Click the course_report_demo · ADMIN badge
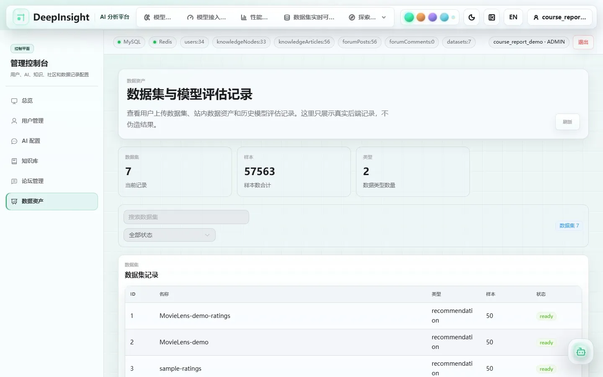 click(x=529, y=42)
